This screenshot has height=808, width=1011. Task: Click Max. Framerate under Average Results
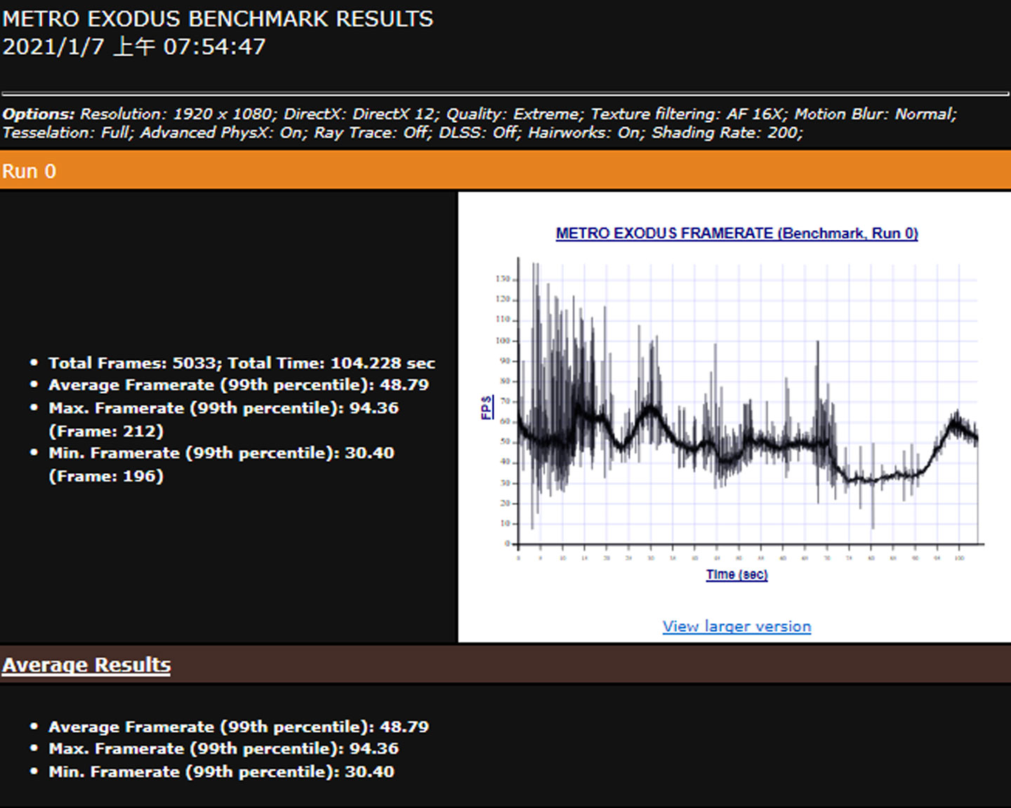[x=223, y=748]
